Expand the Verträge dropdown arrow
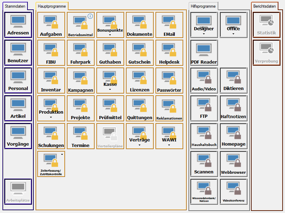The width and height of the screenshot is (285, 213). pyautogui.click(x=140, y=145)
